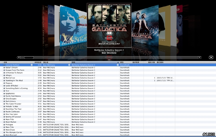
Task: Uncheck the Pegasus checkbox
Action: coord(4,83)
